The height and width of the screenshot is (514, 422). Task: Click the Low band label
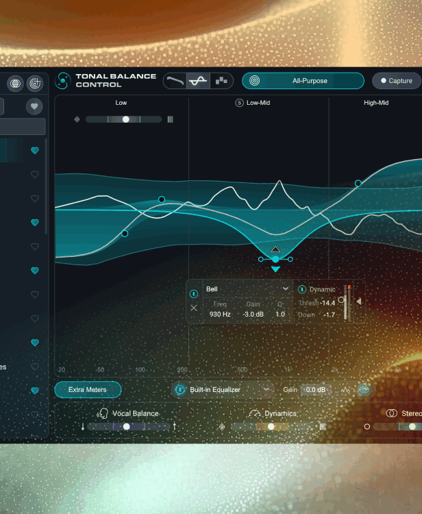pos(121,103)
